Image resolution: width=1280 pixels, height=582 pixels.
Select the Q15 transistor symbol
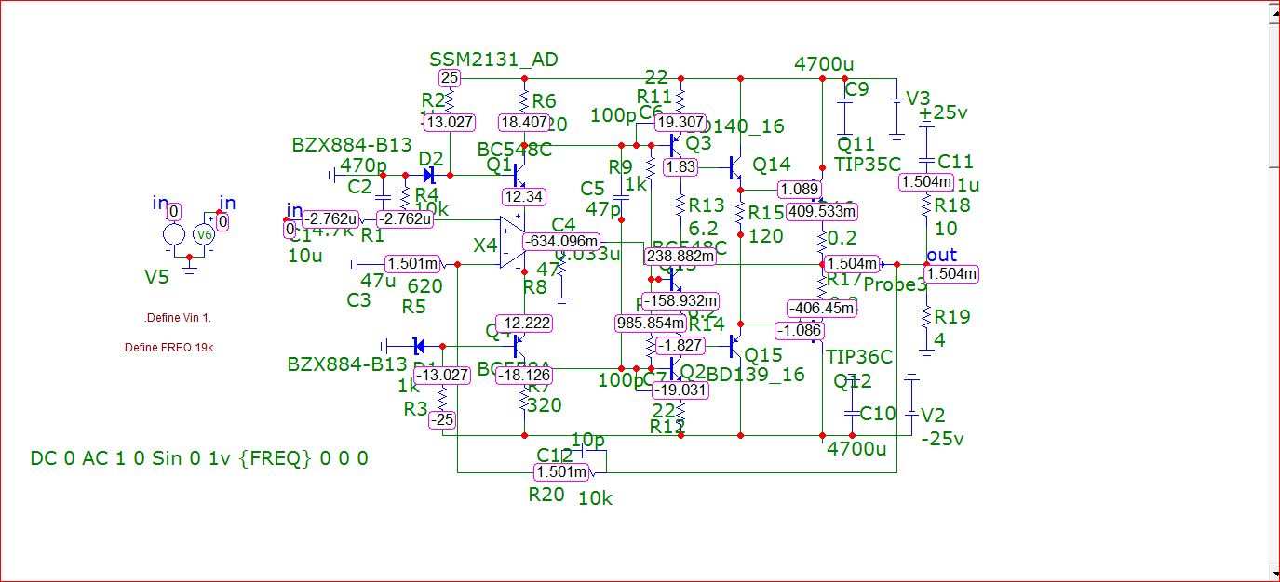coord(735,345)
